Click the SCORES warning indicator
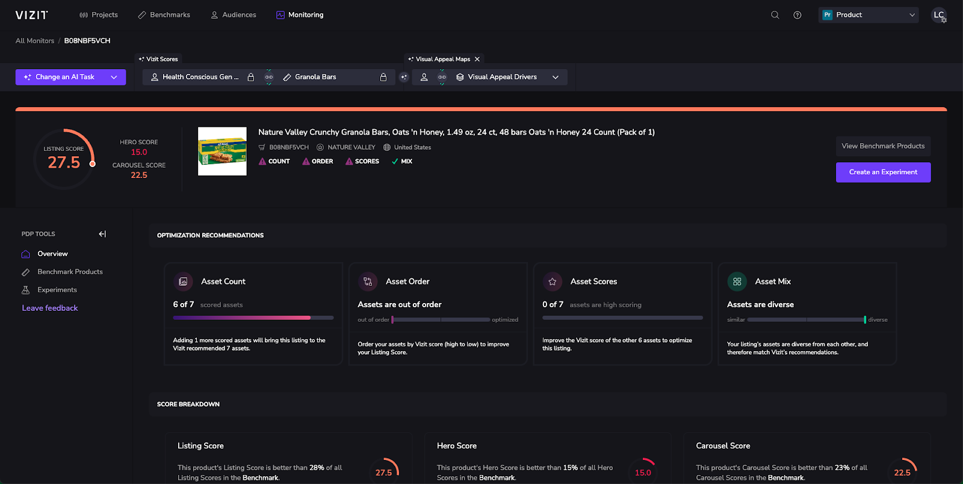 pyautogui.click(x=362, y=161)
